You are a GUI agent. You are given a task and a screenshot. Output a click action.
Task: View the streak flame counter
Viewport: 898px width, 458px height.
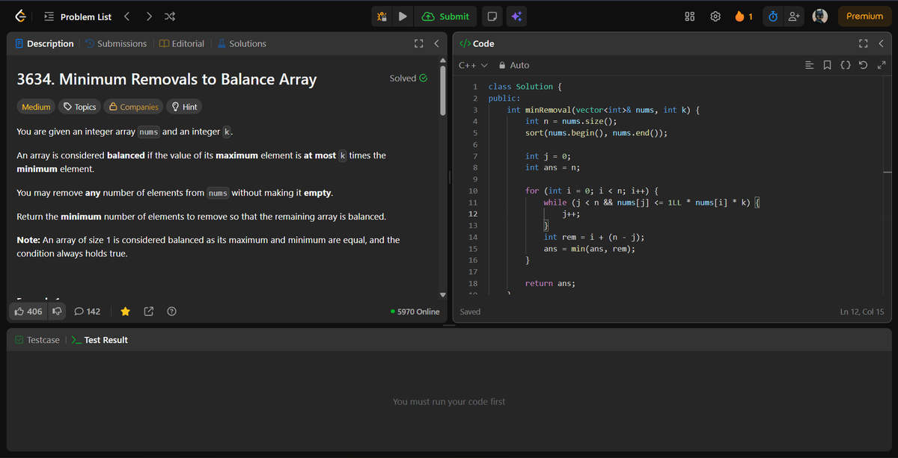[745, 16]
